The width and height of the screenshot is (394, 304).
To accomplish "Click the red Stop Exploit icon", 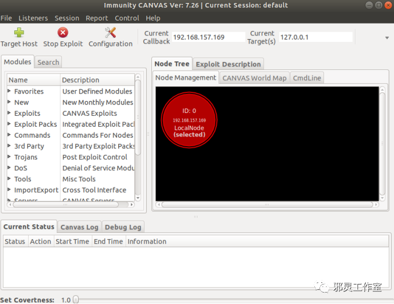I will pos(63,33).
